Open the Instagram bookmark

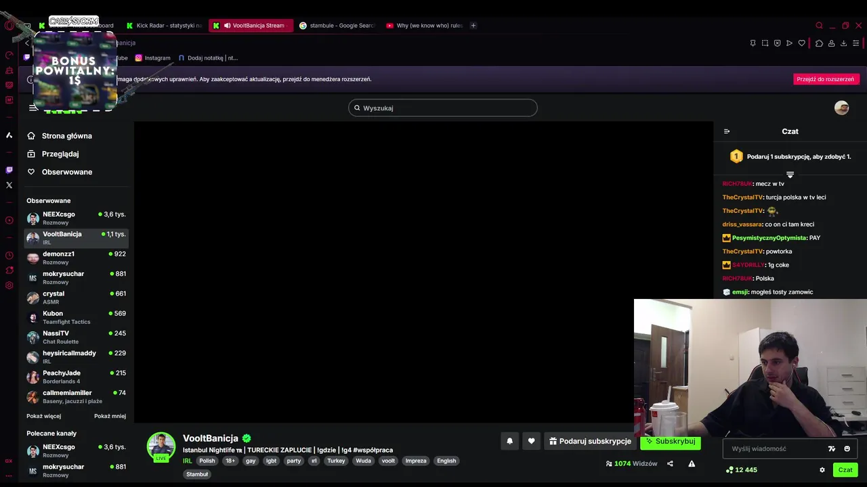(x=152, y=58)
